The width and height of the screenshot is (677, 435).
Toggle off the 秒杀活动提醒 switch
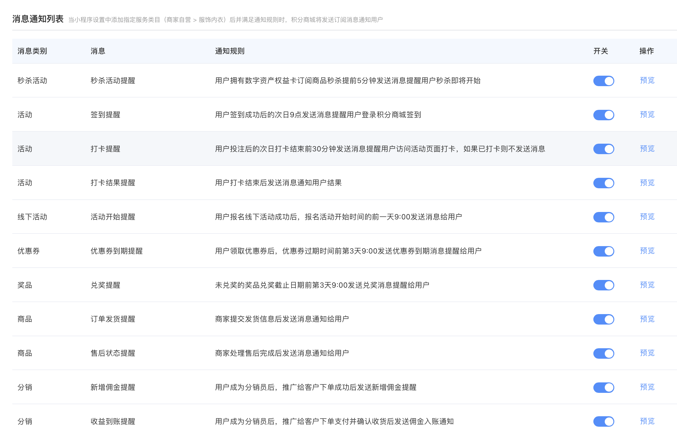click(604, 81)
